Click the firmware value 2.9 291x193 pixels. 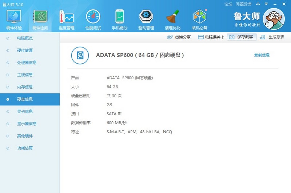point(109,105)
